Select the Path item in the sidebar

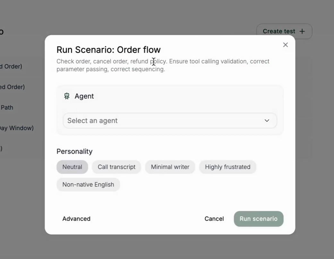[x=7, y=107]
